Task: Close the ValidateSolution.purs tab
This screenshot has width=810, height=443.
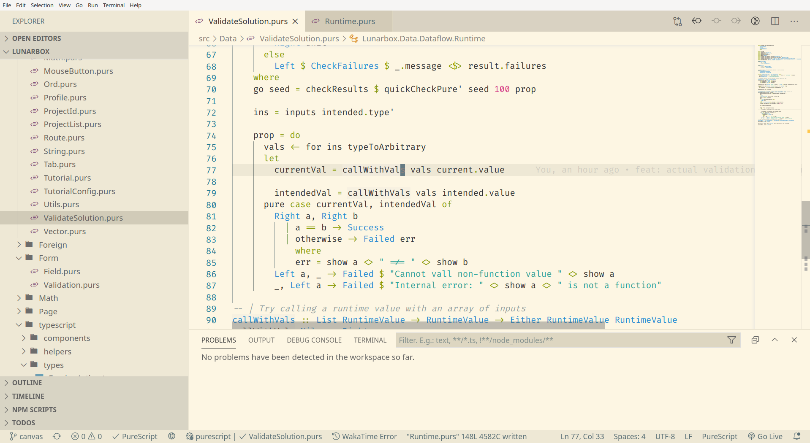Action: [295, 21]
